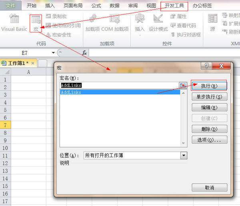
Task: Select AddLinks in the macro list
Action: tap(120, 92)
